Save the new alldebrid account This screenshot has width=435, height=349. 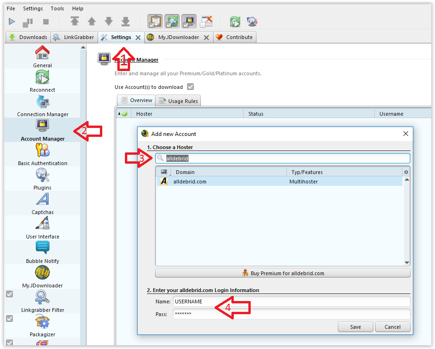pos(355,327)
